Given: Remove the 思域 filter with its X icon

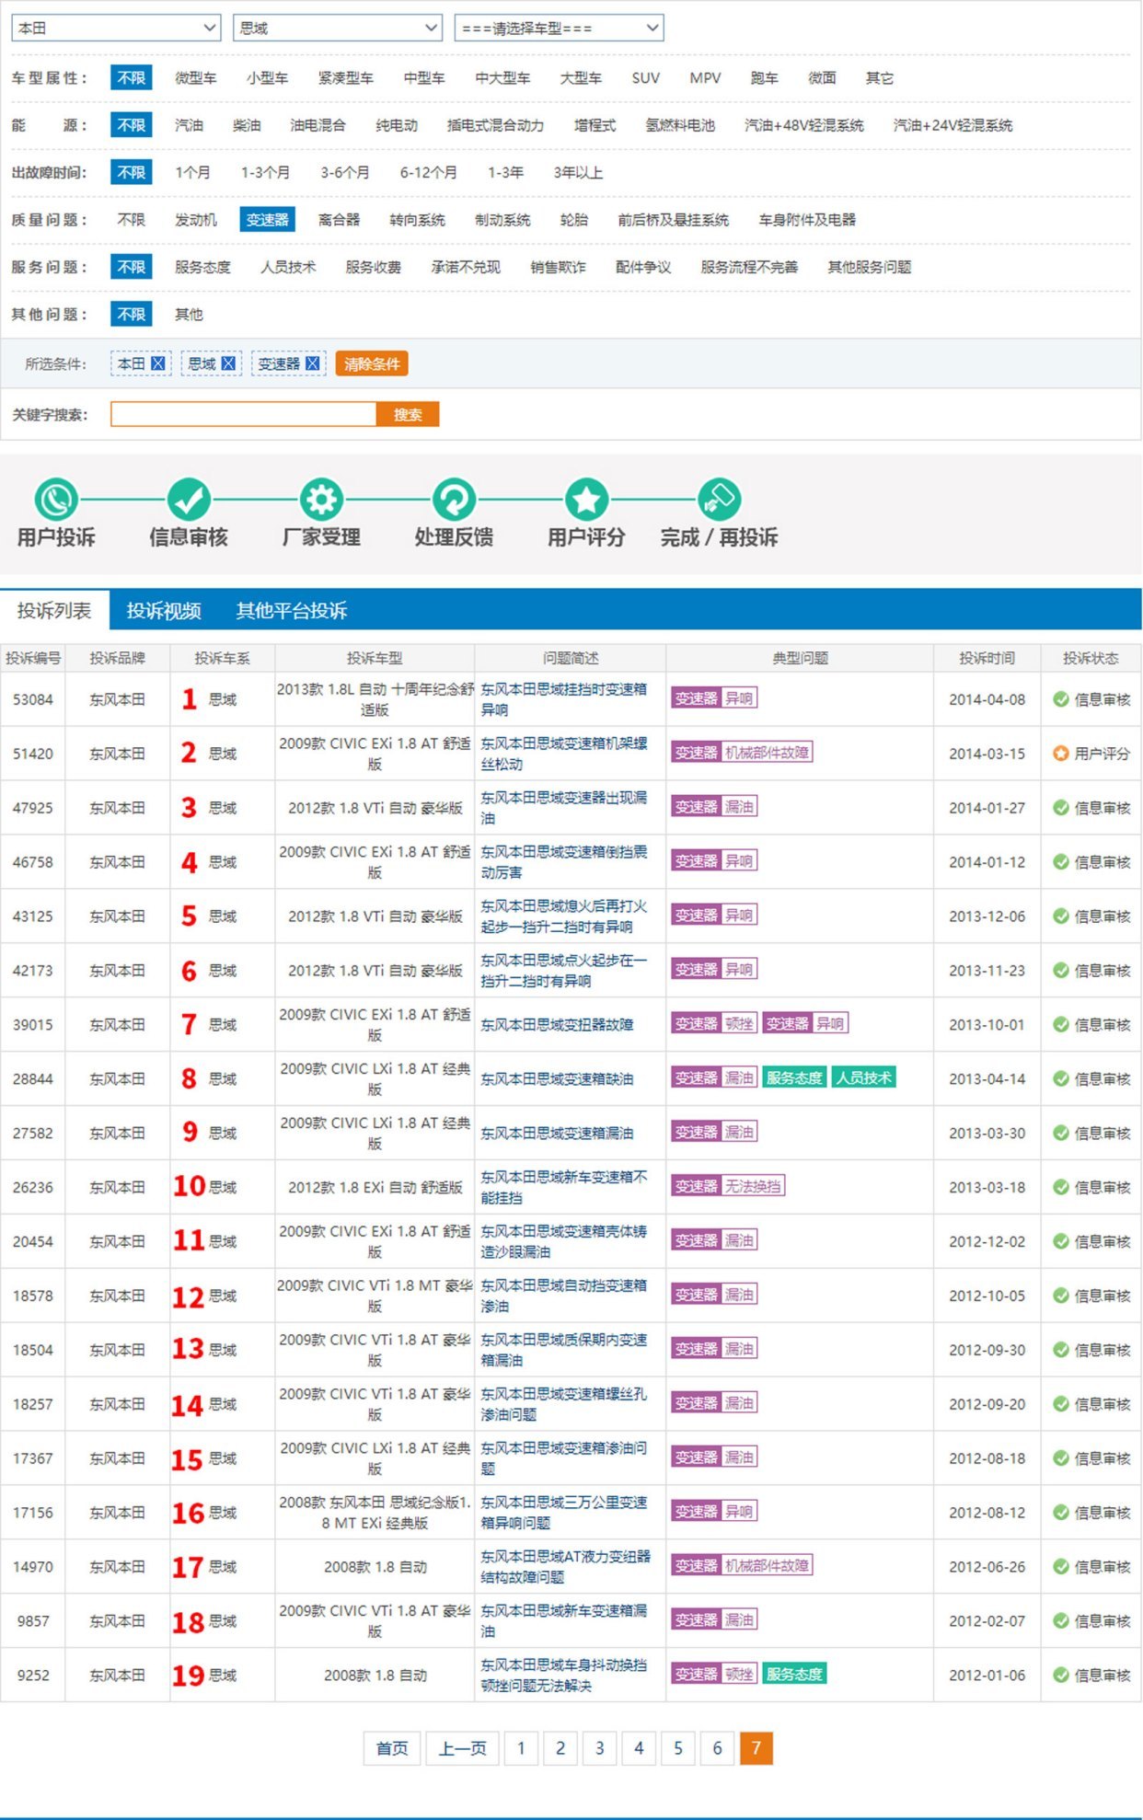Looking at the screenshot, I should coord(228,363).
